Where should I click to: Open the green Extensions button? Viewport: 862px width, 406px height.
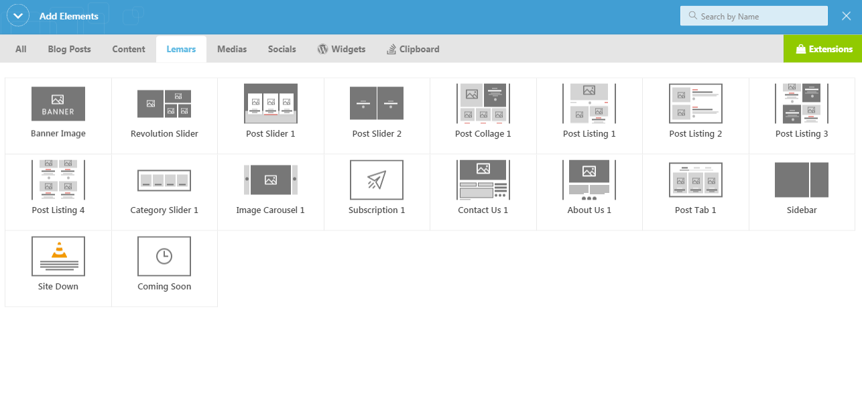(x=823, y=49)
